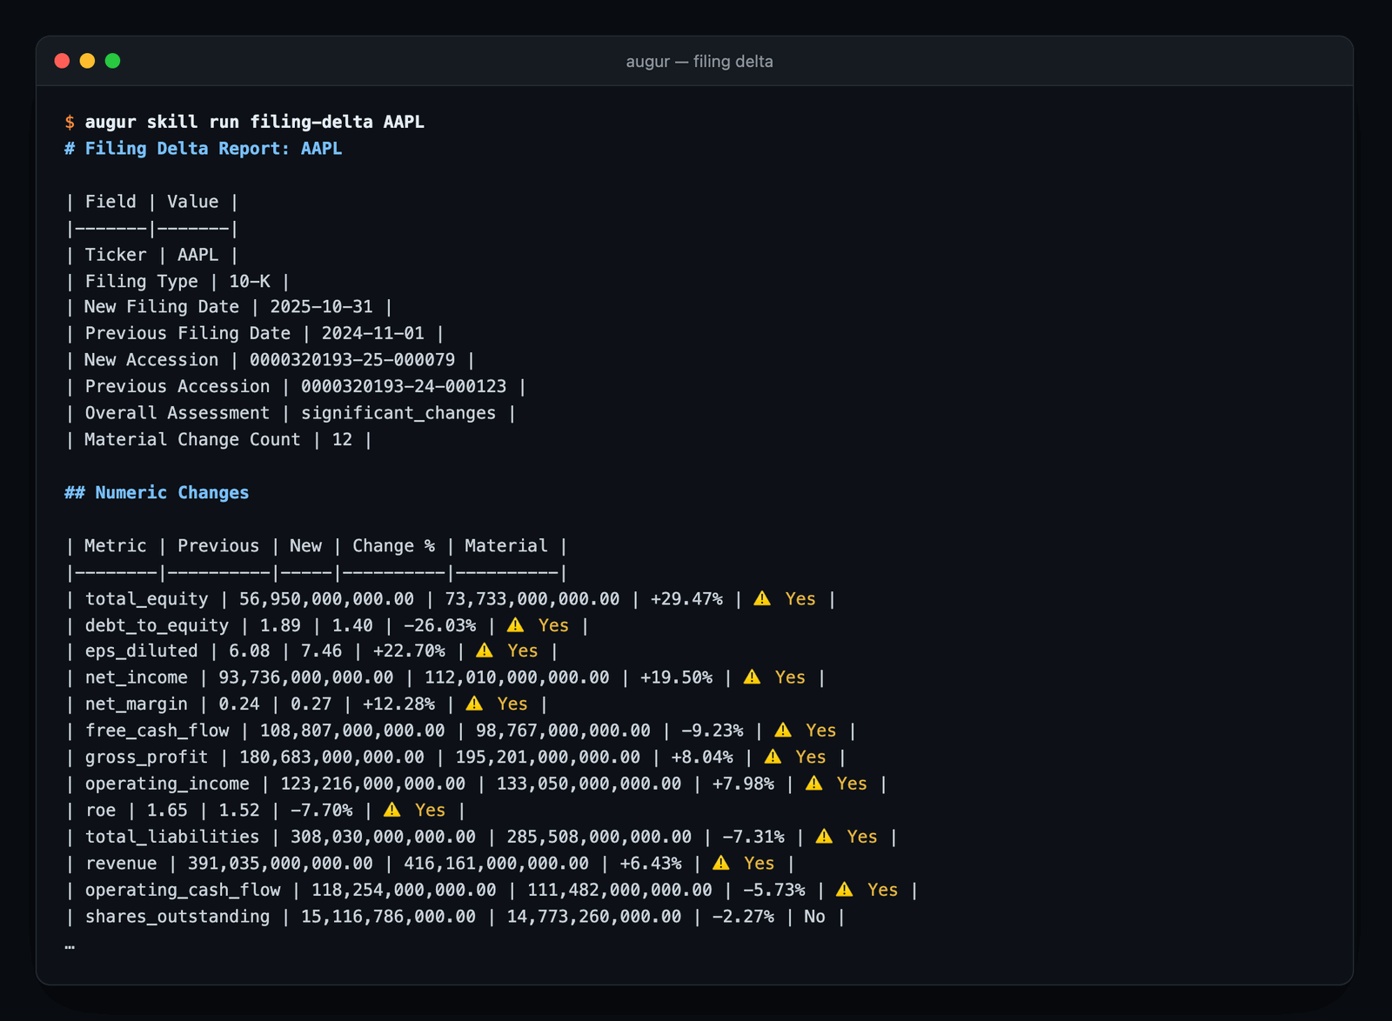Click the total_equity change '+29.47%'
The width and height of the screenshot is (1392, 1021).
click(x=686, y=599)
